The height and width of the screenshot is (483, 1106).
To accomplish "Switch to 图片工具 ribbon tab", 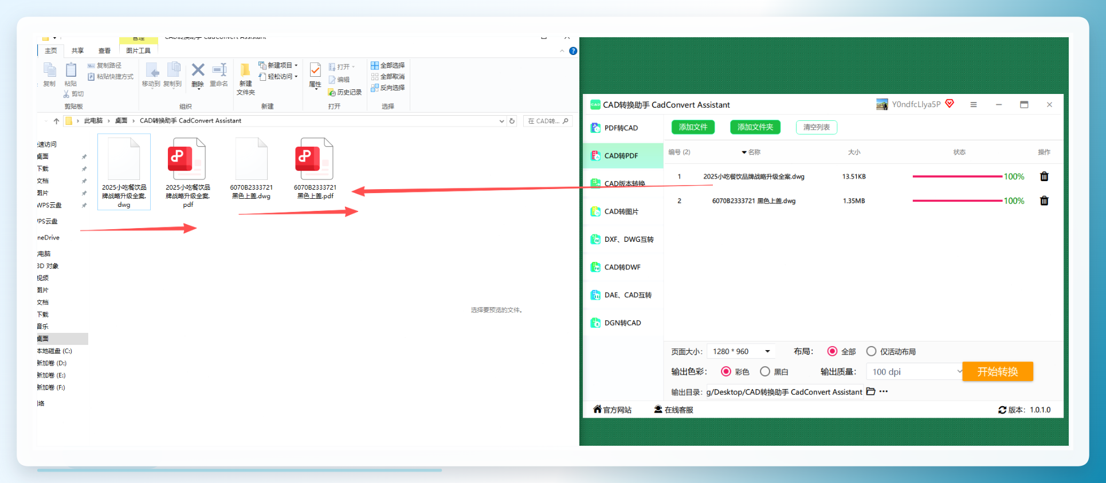I will click(x=138, y=50).
